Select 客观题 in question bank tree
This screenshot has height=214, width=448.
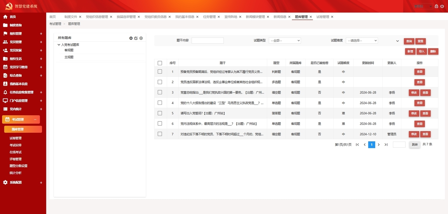coord(69,50)
